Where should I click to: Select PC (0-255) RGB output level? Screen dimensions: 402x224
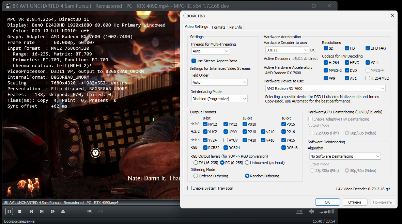coord(222,163)
